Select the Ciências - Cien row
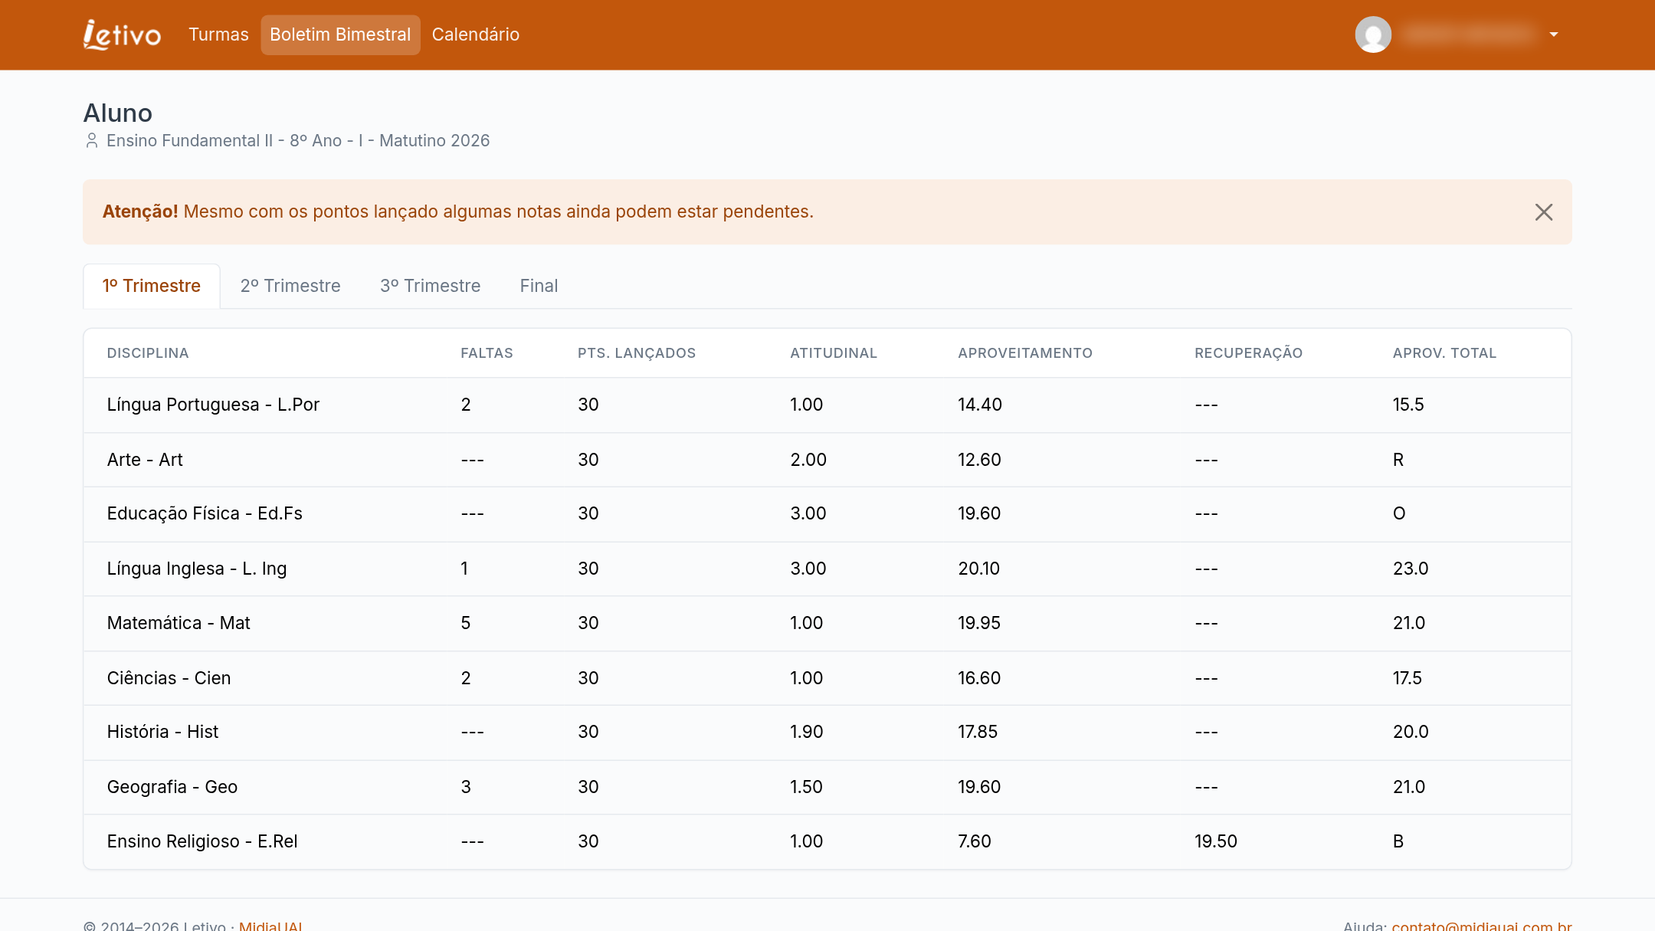1655x931 pixels. pos(827,678)
